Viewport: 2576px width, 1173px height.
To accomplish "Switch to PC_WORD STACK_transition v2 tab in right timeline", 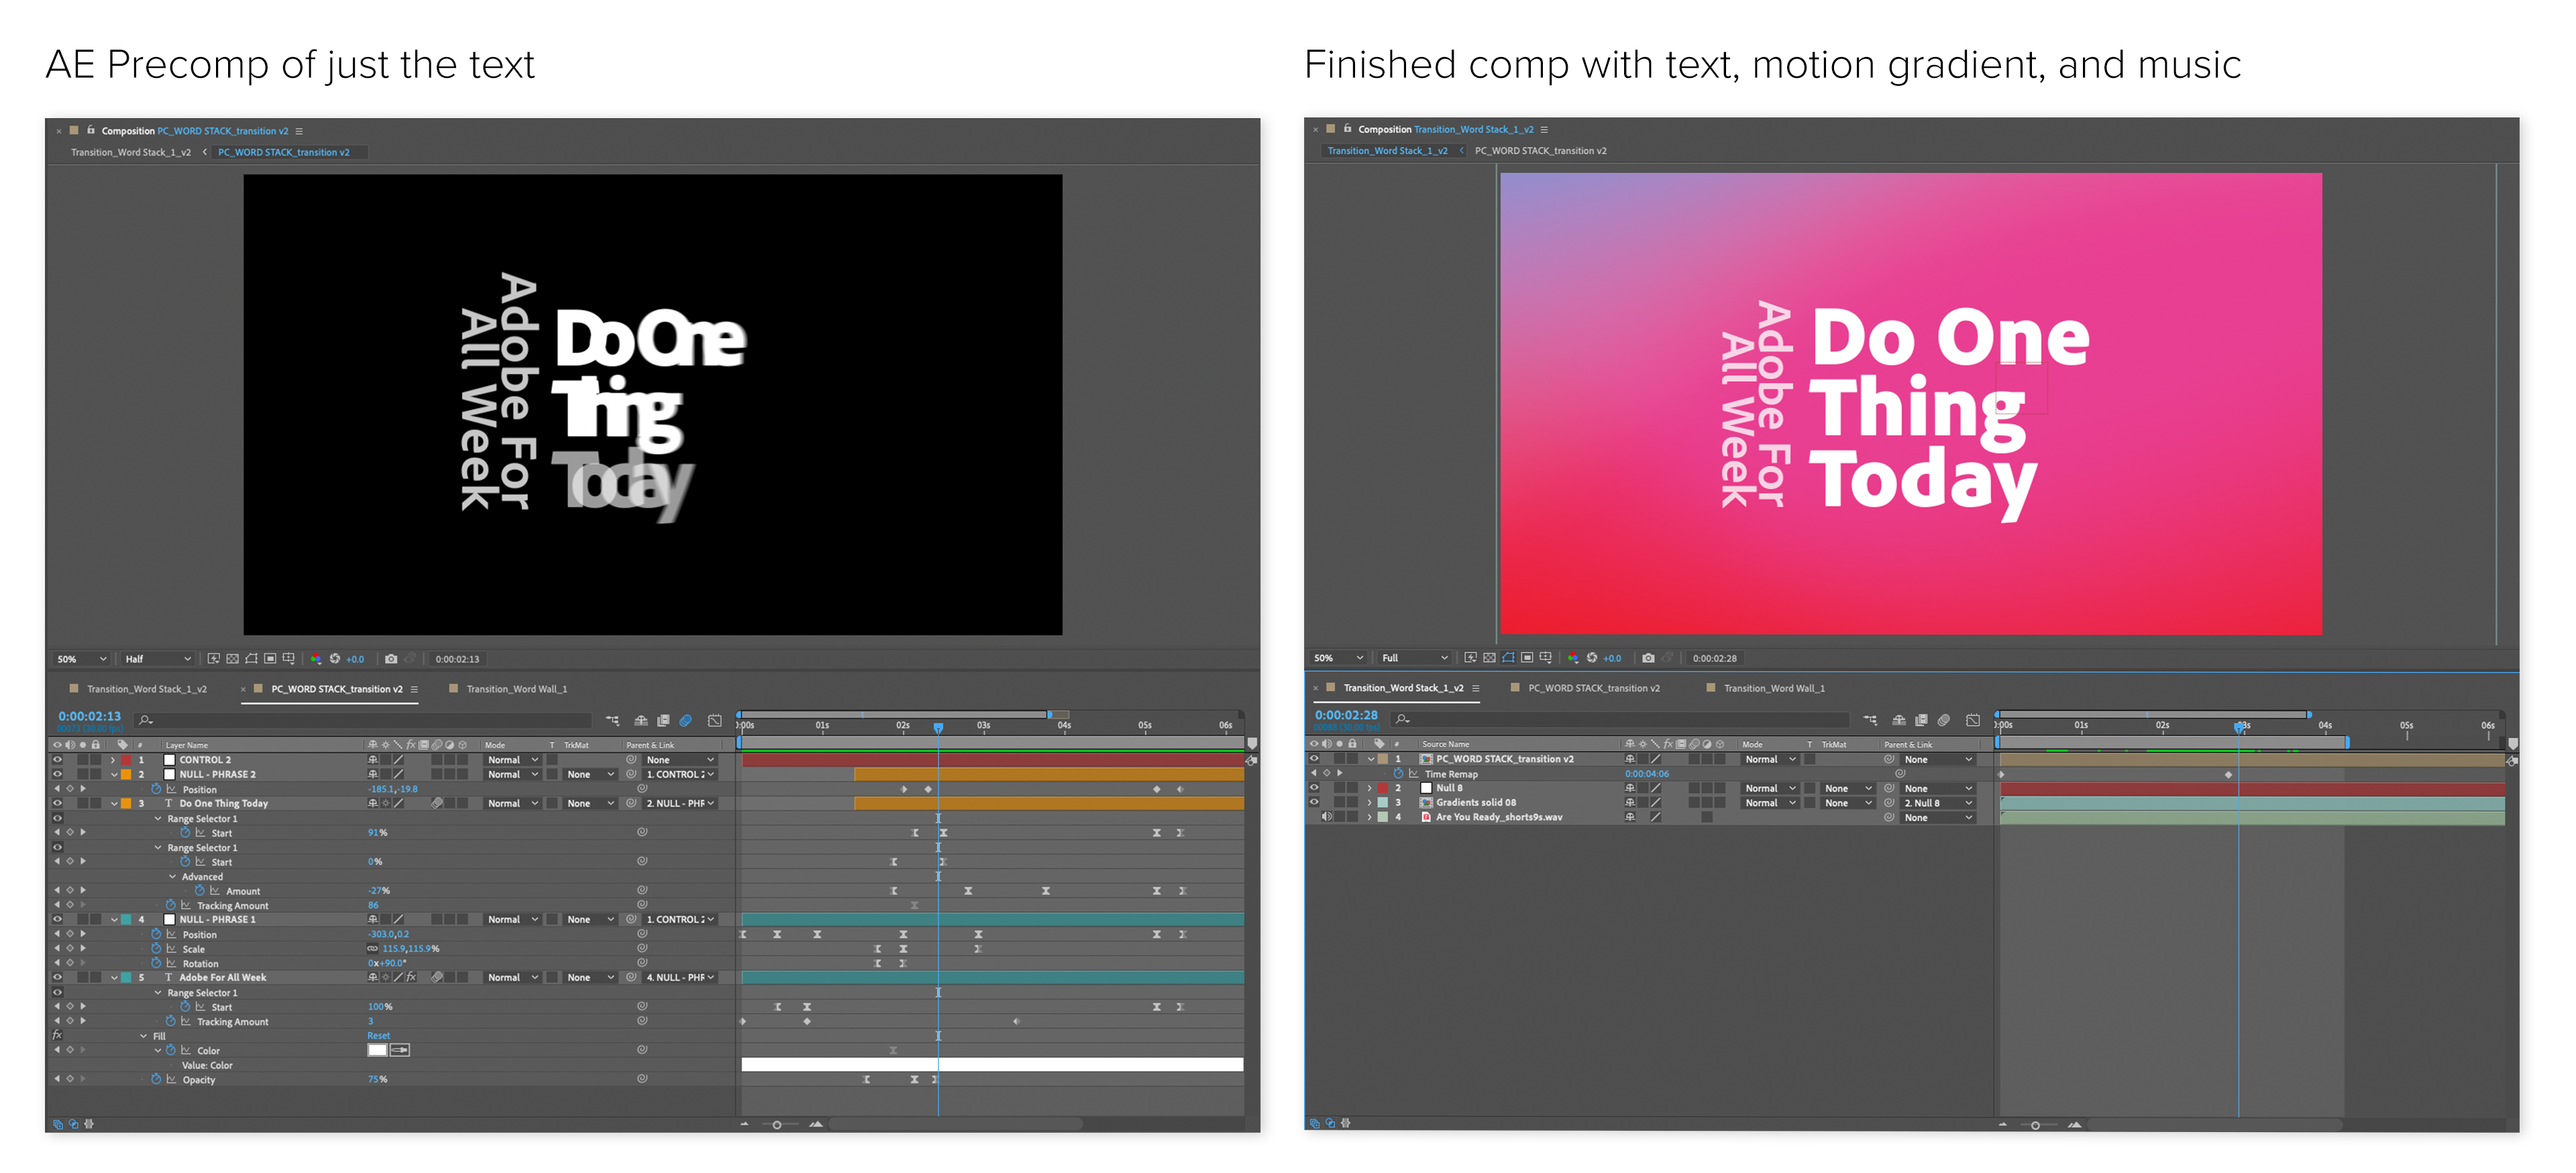I will [1594, 688].
